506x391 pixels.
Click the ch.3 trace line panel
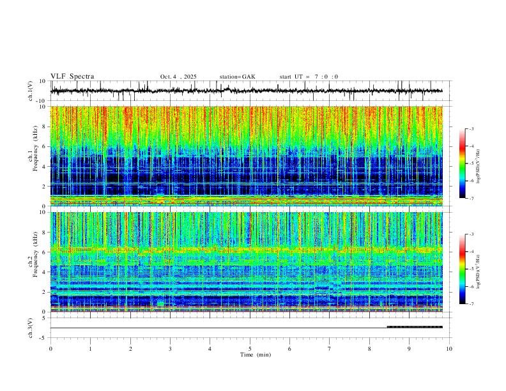pos(250,328)
